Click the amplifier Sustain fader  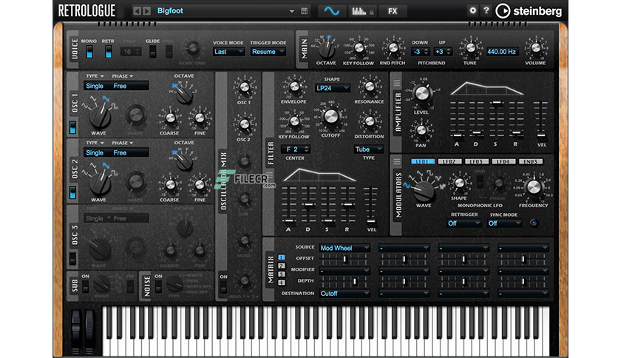[497, 103]
